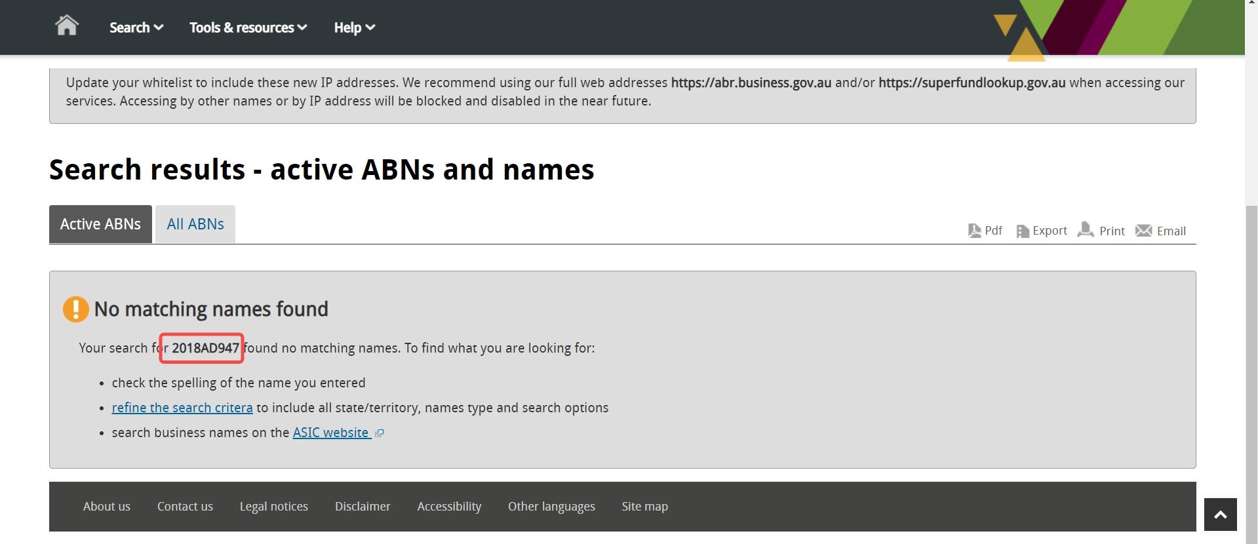Open the Help dropdown menu
Image resolution: width=1258 pixels, height=544 pixels.
click(355, 28)
